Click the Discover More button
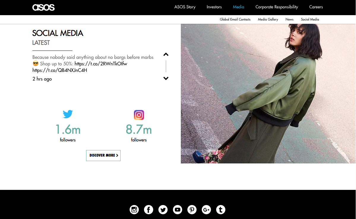 [x=103, y=156]
